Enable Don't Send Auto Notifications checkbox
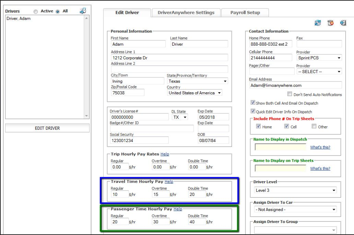The height and width of the screenshot is (235, 354). pos(290,94)
